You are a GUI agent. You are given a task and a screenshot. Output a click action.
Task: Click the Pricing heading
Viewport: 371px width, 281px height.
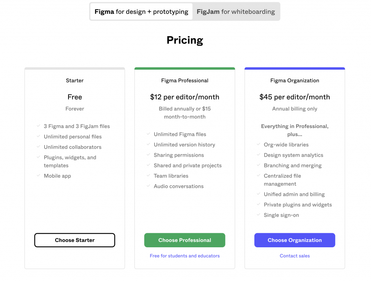(x=185, y=40)
